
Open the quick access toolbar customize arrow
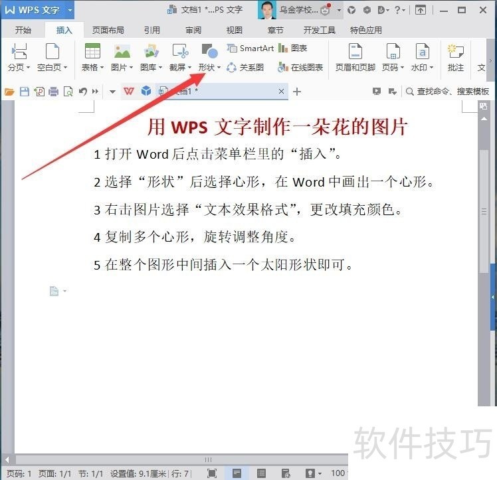112,92
